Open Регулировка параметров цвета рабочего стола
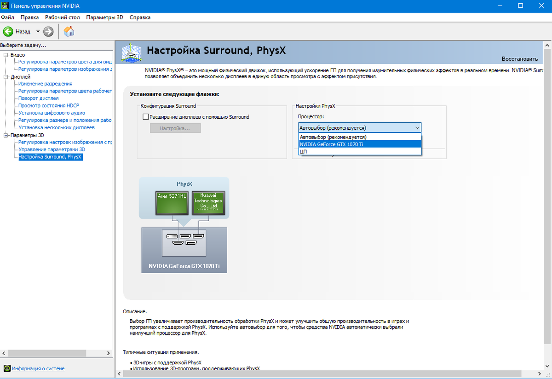The height and width of the screenshot is (379, 552). pos(65,91)
